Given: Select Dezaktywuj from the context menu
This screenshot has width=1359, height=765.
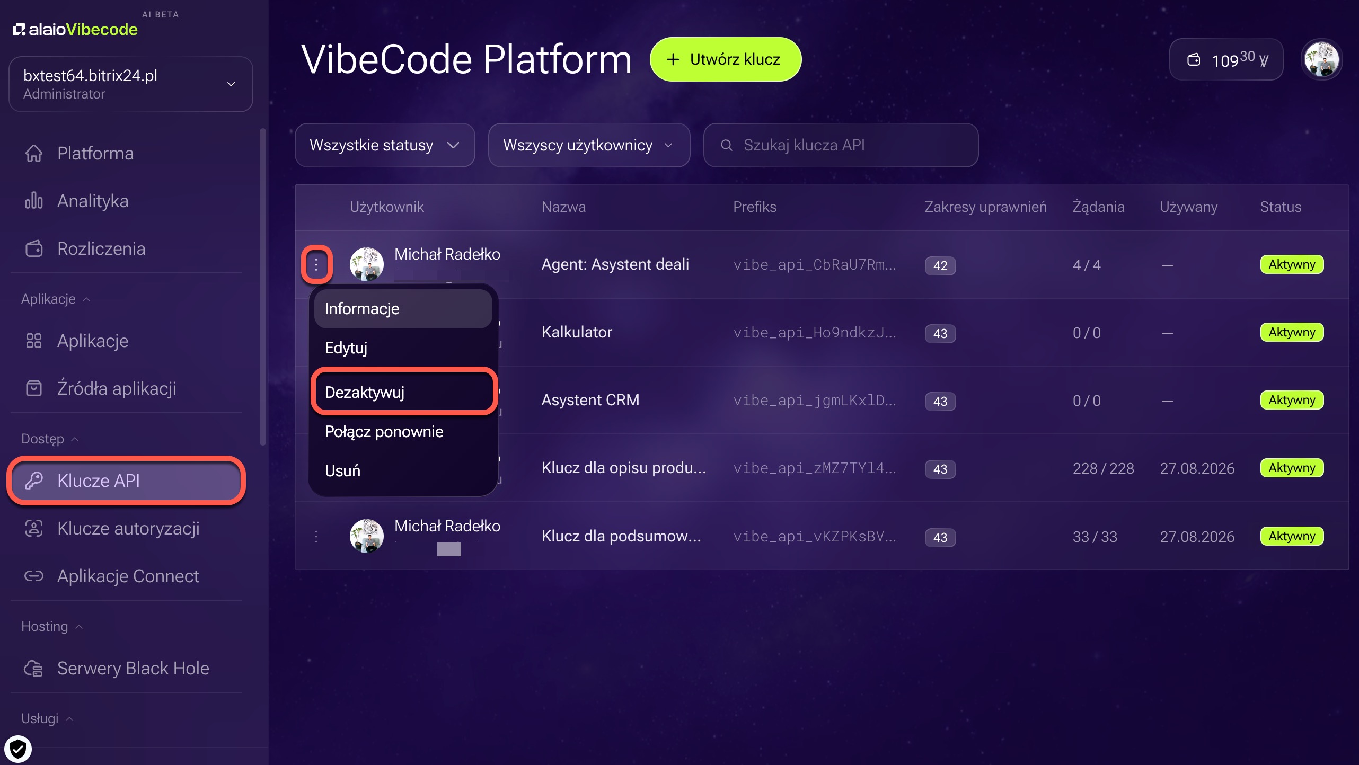Looking at the screenshot, I should pos(403,392).
